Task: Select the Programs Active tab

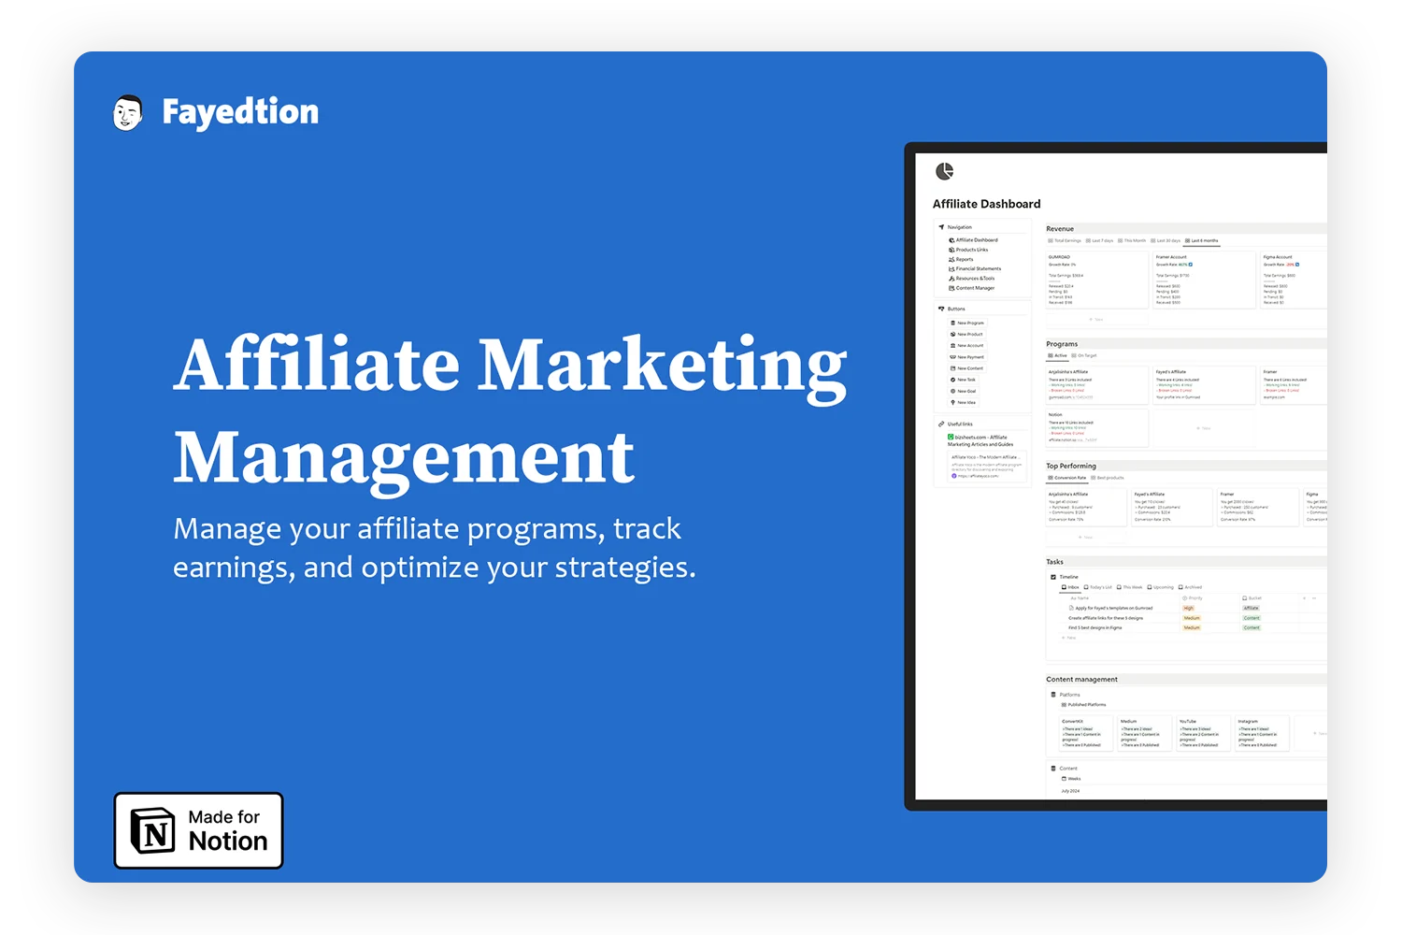Action: pyautogui.click(x=1057, y=355)
